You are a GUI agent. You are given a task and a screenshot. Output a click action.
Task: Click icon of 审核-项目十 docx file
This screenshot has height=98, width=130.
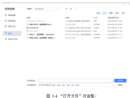[28, 24]
